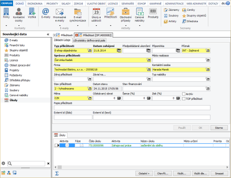Clear the sidebar search with X

coord(48,164)
